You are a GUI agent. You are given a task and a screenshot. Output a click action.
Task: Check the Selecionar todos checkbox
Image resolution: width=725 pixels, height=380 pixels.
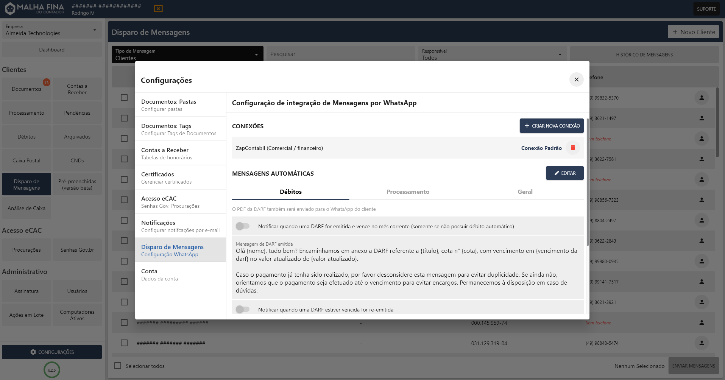point(118,366)
